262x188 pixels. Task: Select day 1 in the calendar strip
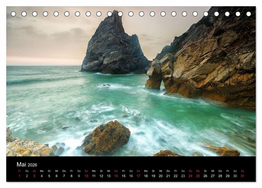click(x=19, y=176)
